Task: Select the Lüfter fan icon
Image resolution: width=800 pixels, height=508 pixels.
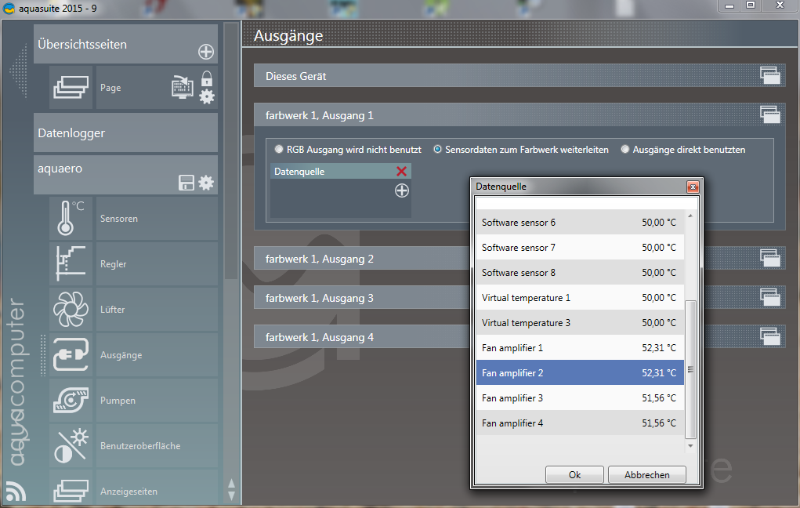Action: click(x=71, y=310)
